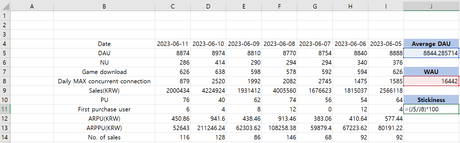Image resolution: width=460 pixels, height=143 pixels.
Task: Select column A header
Action: point(32,6)
